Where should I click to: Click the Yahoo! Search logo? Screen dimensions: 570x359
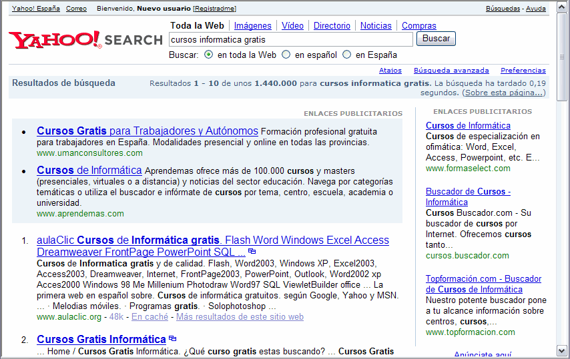click(x=86, y=39)
